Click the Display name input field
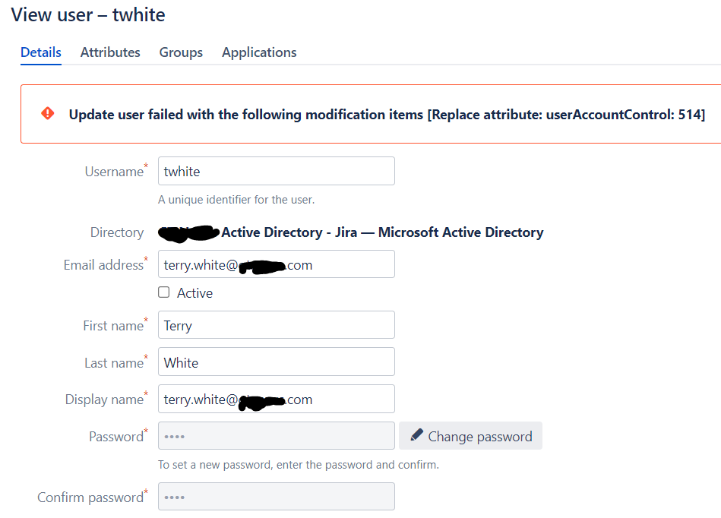This screenshot has width=721, height=518. pos(277,399)
